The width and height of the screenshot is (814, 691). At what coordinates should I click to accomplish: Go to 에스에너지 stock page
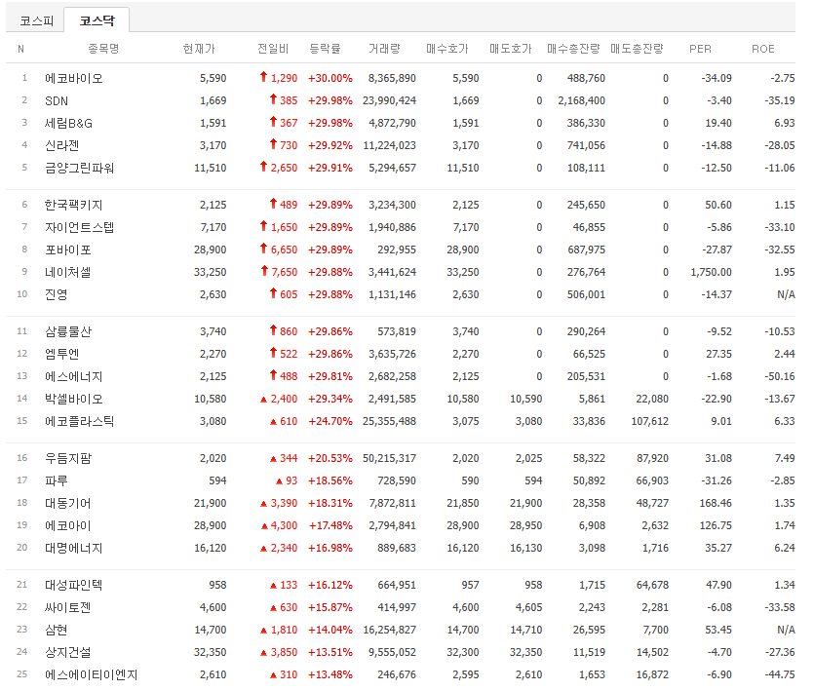74,376
